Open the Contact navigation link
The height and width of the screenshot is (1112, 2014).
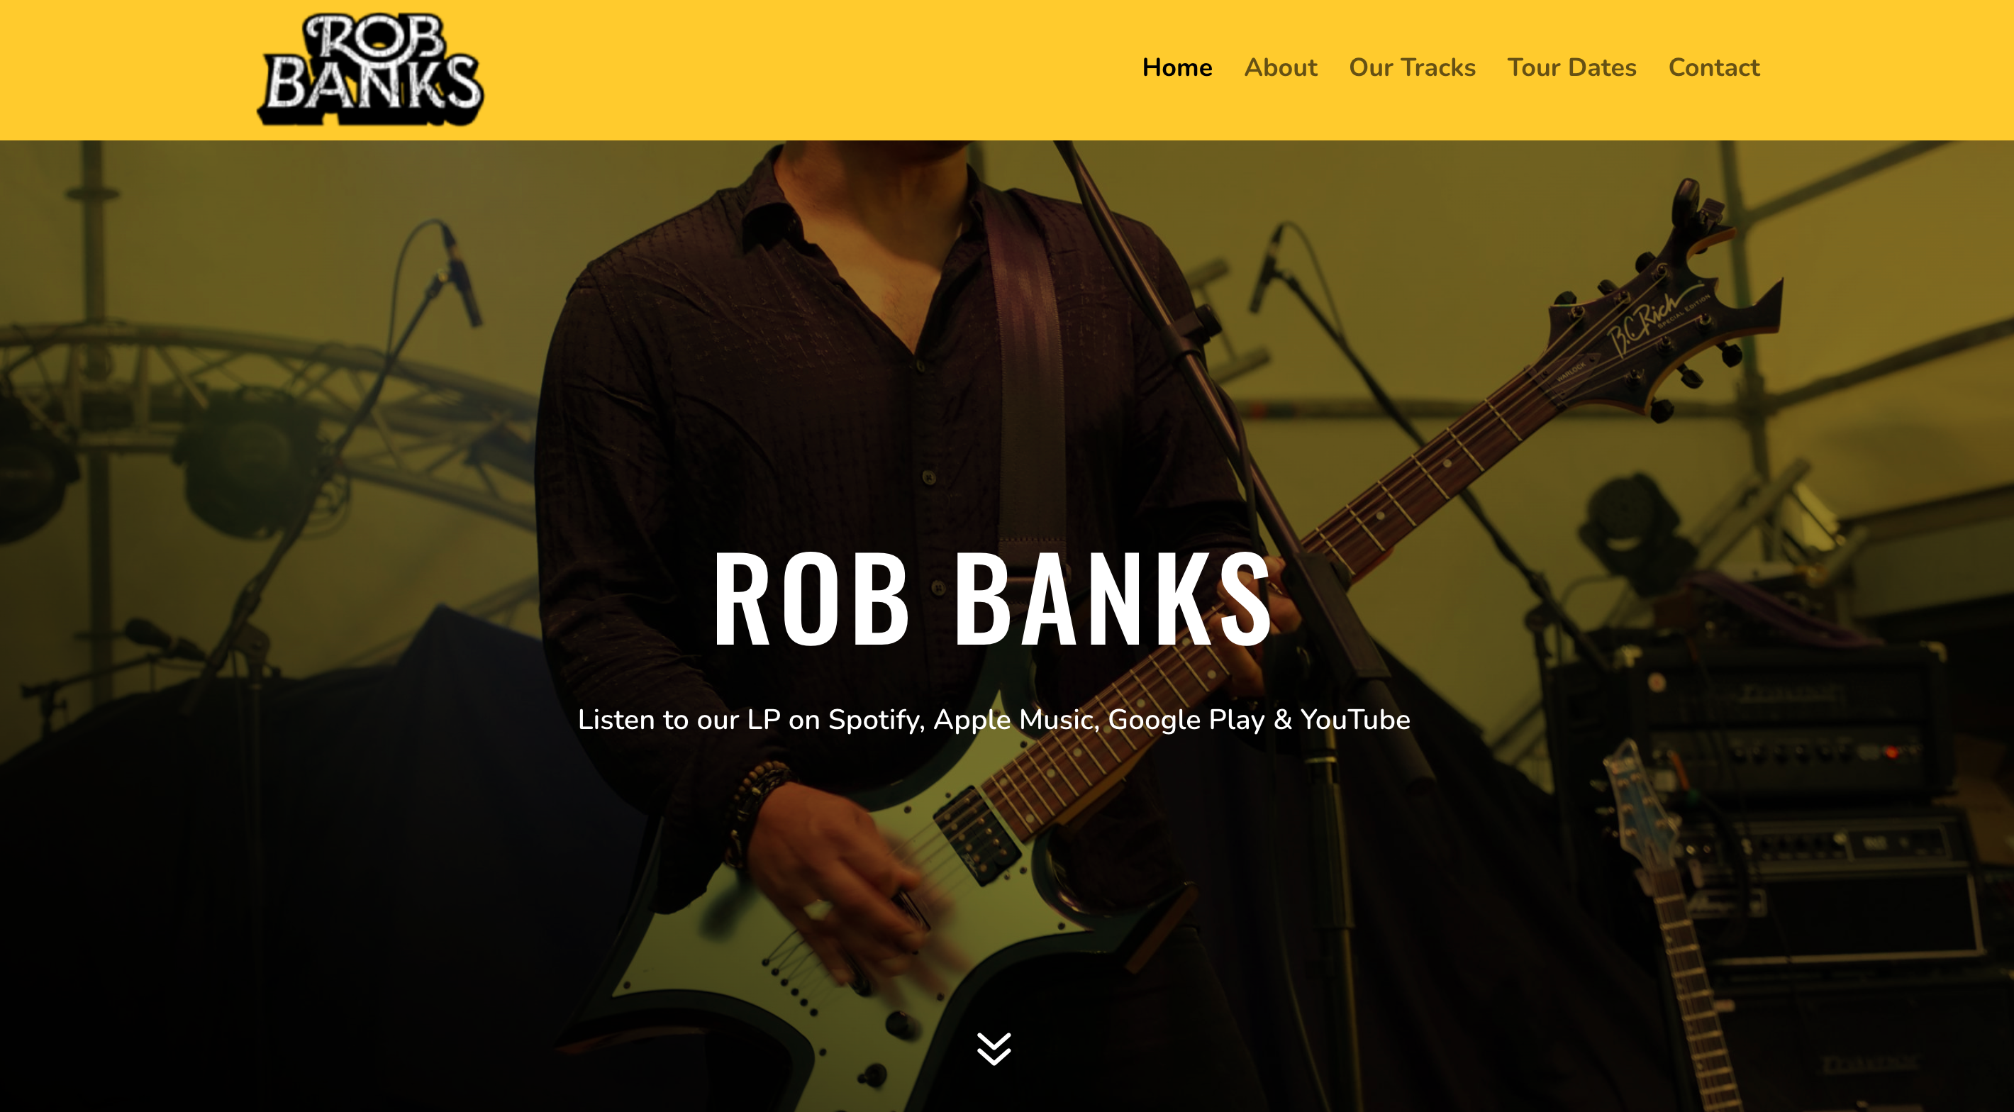(x=1714, y=67)
